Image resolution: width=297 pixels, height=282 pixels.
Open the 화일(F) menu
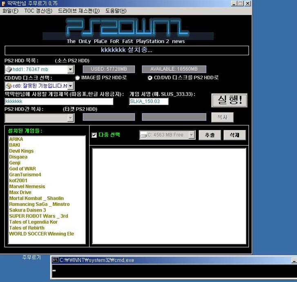click(x=11, y=11)
